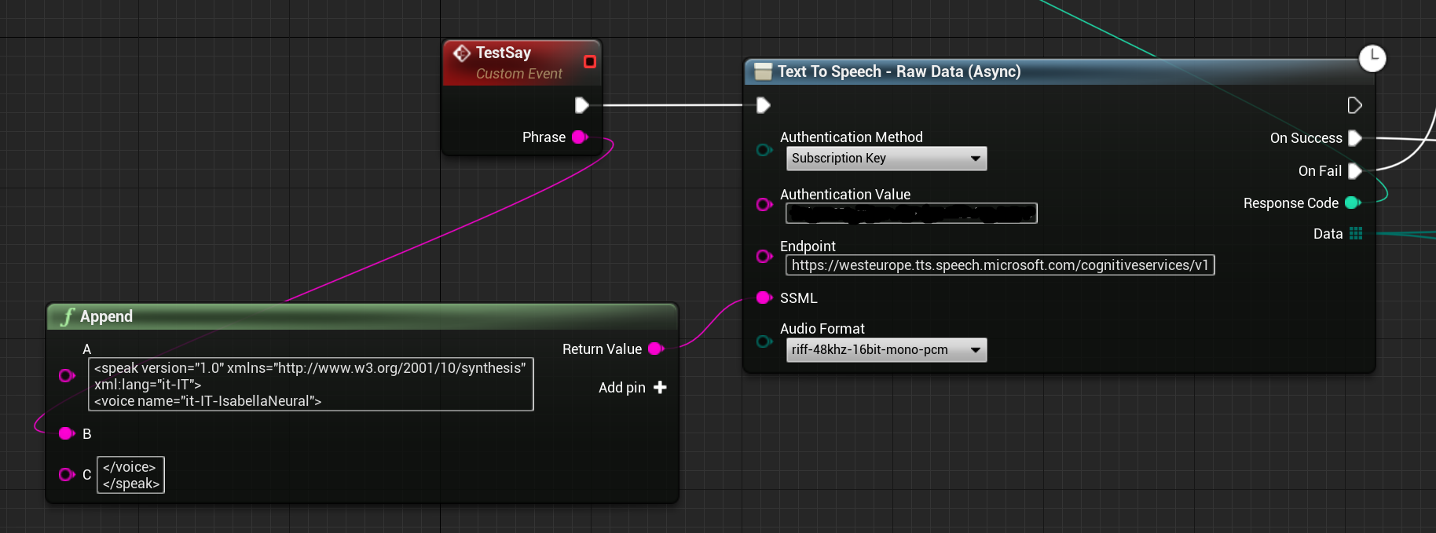Click the On Success label

[x=1306, y=138]
